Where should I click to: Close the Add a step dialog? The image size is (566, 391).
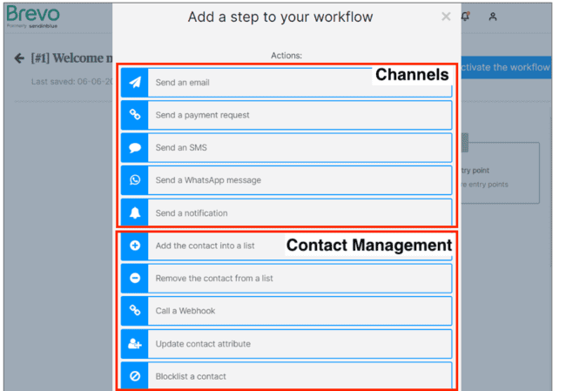point(446,17)
